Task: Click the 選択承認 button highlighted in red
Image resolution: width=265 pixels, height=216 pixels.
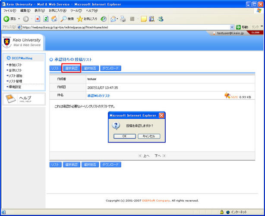Action: coord(71,68)
